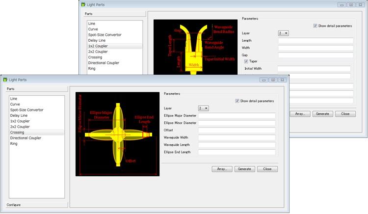
Task: Select Delay Line in front window list
Action: coord(37,115)
